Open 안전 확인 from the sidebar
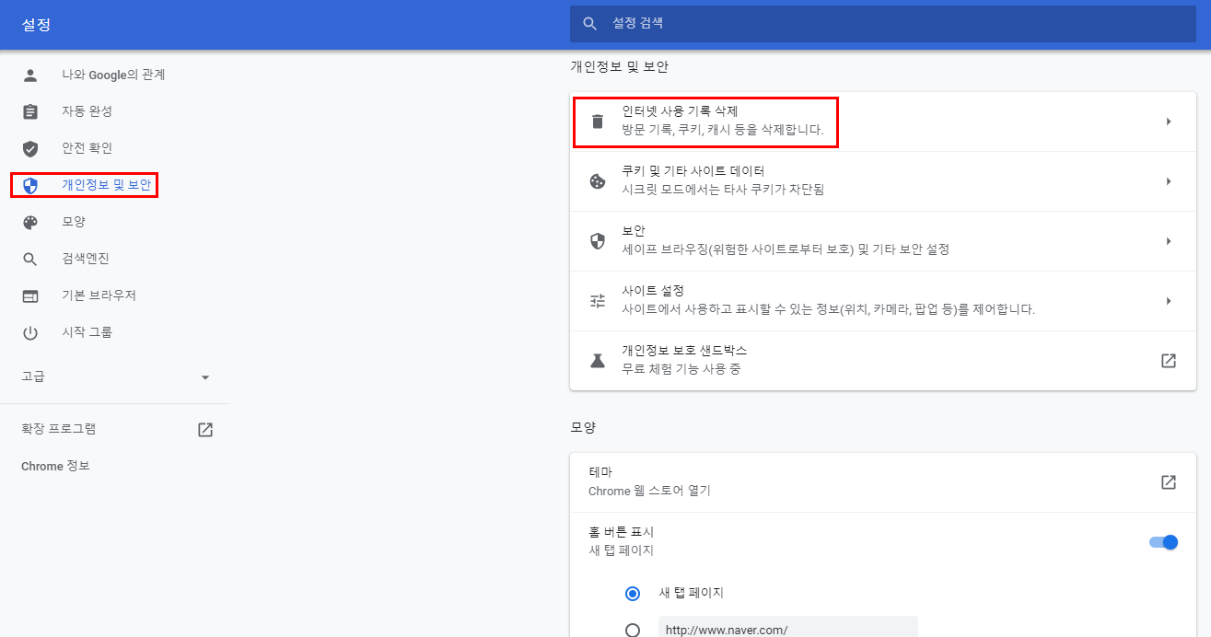1211x637 pixels. (x=87, y=148)
